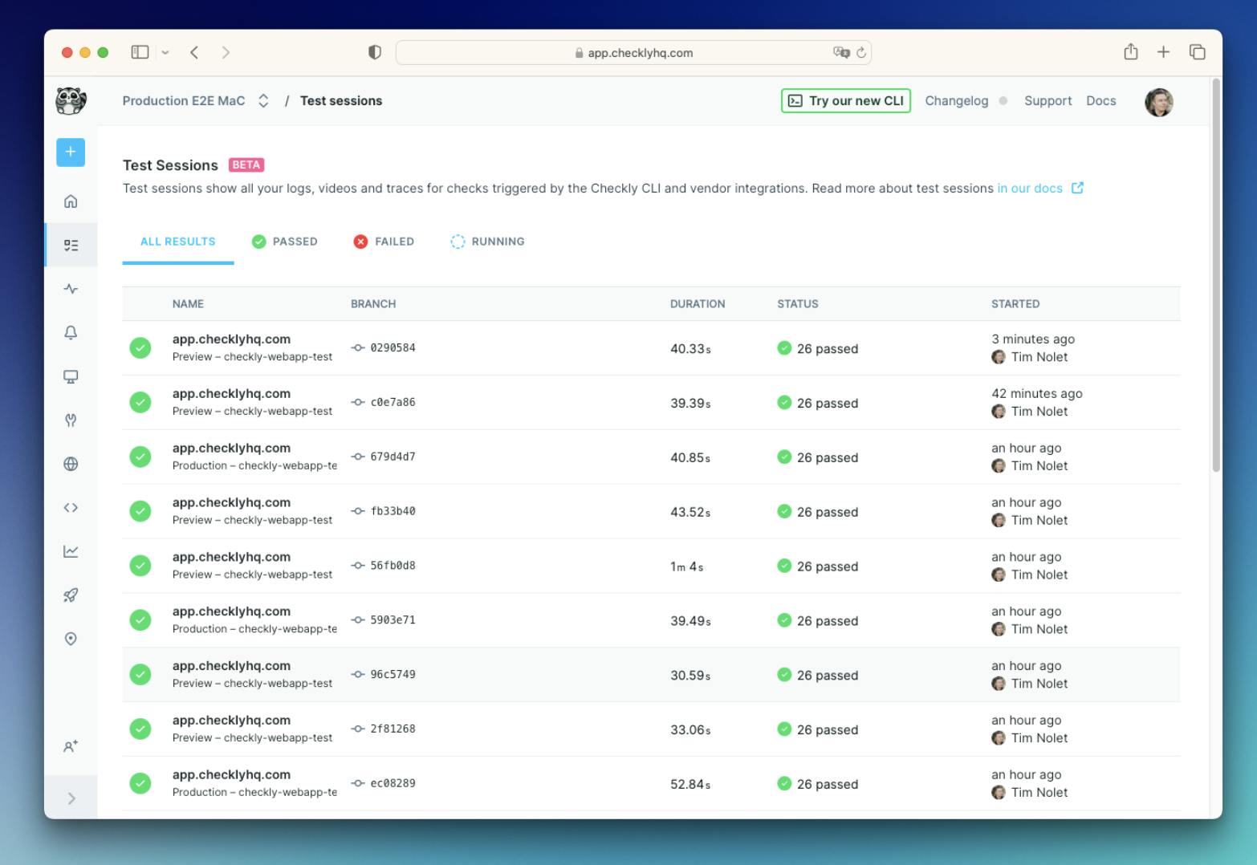The image size is (1257, 865).
Task: Open the Support link
Action: (x=1047, y=101)
